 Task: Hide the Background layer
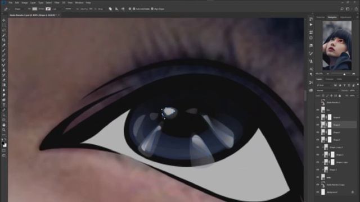pos(318,192)
